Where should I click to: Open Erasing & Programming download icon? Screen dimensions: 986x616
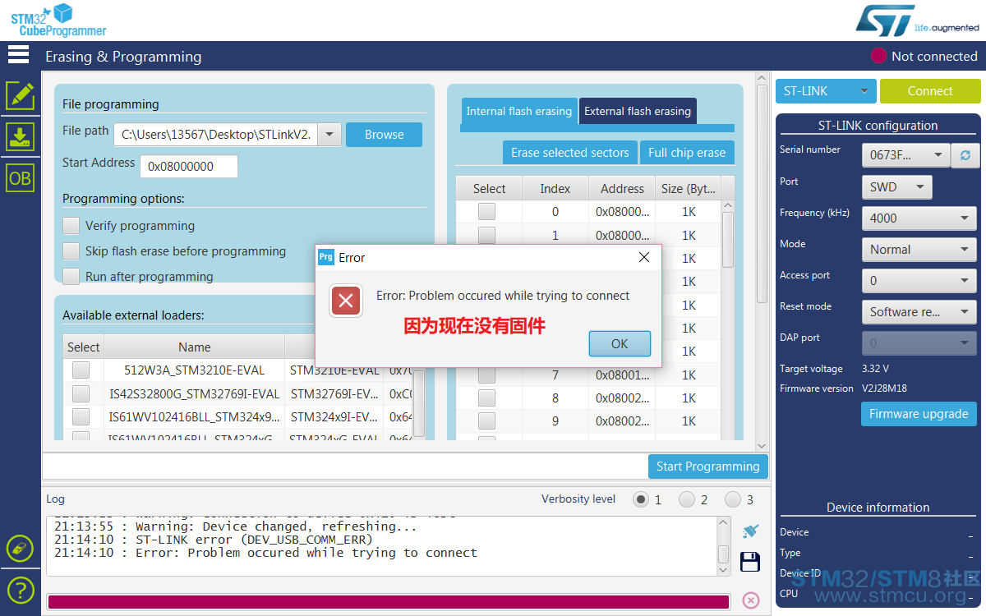tap(21, 136)
